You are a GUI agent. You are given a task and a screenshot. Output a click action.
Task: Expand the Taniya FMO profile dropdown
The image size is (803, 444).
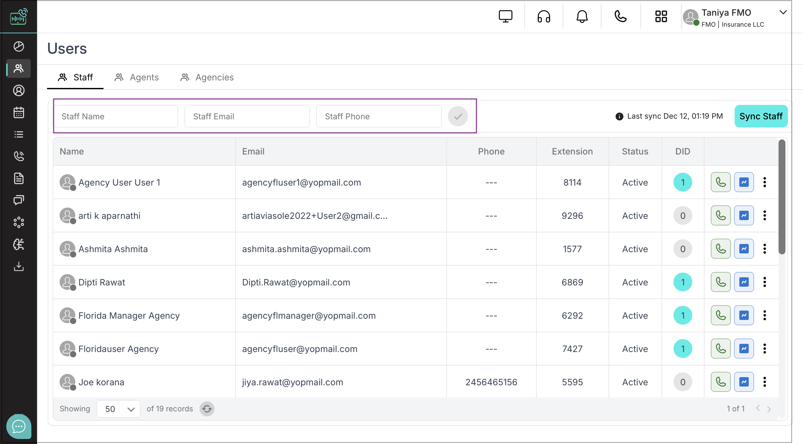tap(783, 13)
